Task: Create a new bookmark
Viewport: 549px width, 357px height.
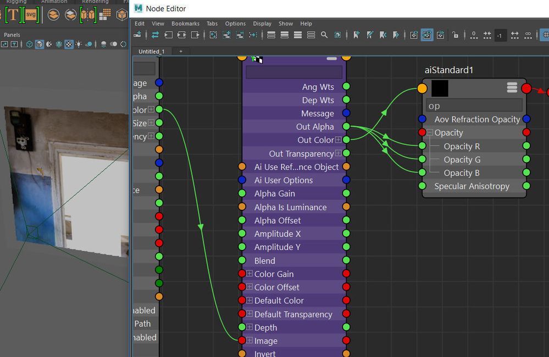Action: (x=357, y=35)
